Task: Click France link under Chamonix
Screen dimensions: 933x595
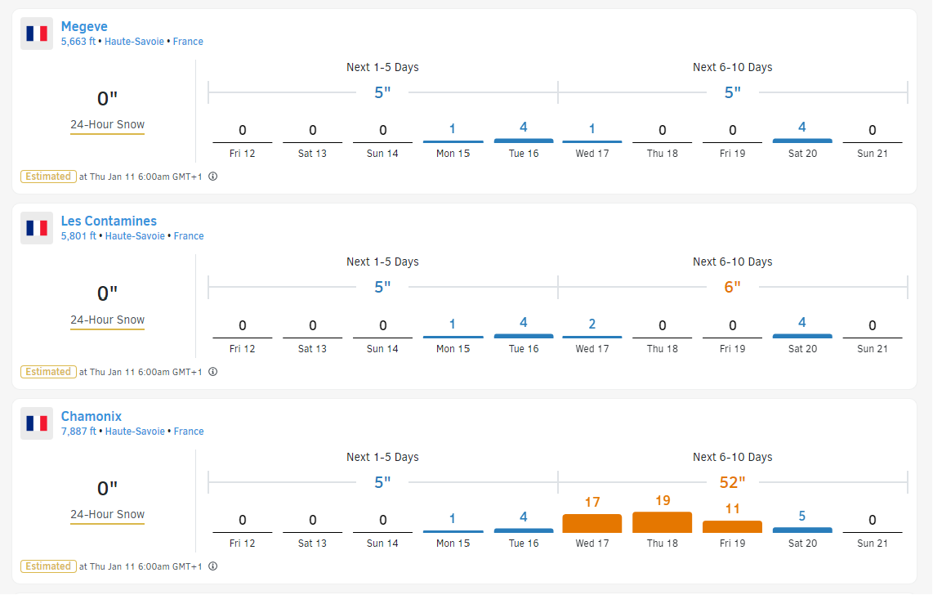Action: tap(188, 432)
